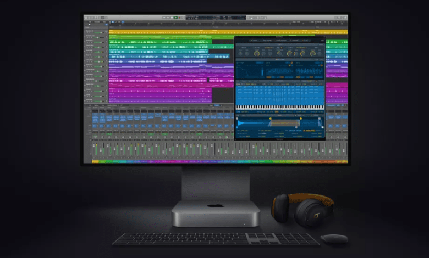The height and width of the screenshot is (258, 429).
Task: Click the red Record button in transport
Action: (179, 18)
